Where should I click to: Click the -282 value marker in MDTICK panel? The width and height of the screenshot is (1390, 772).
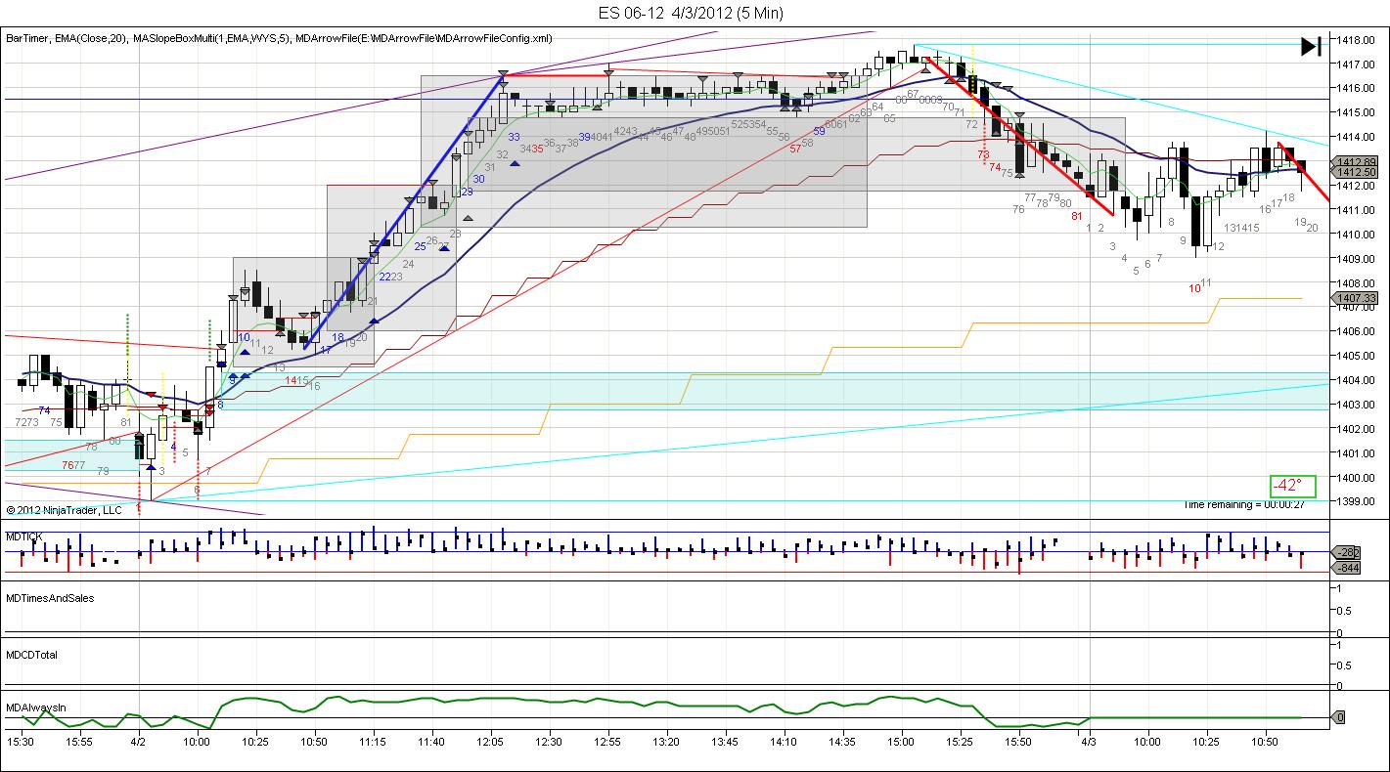coord(1346,552)
